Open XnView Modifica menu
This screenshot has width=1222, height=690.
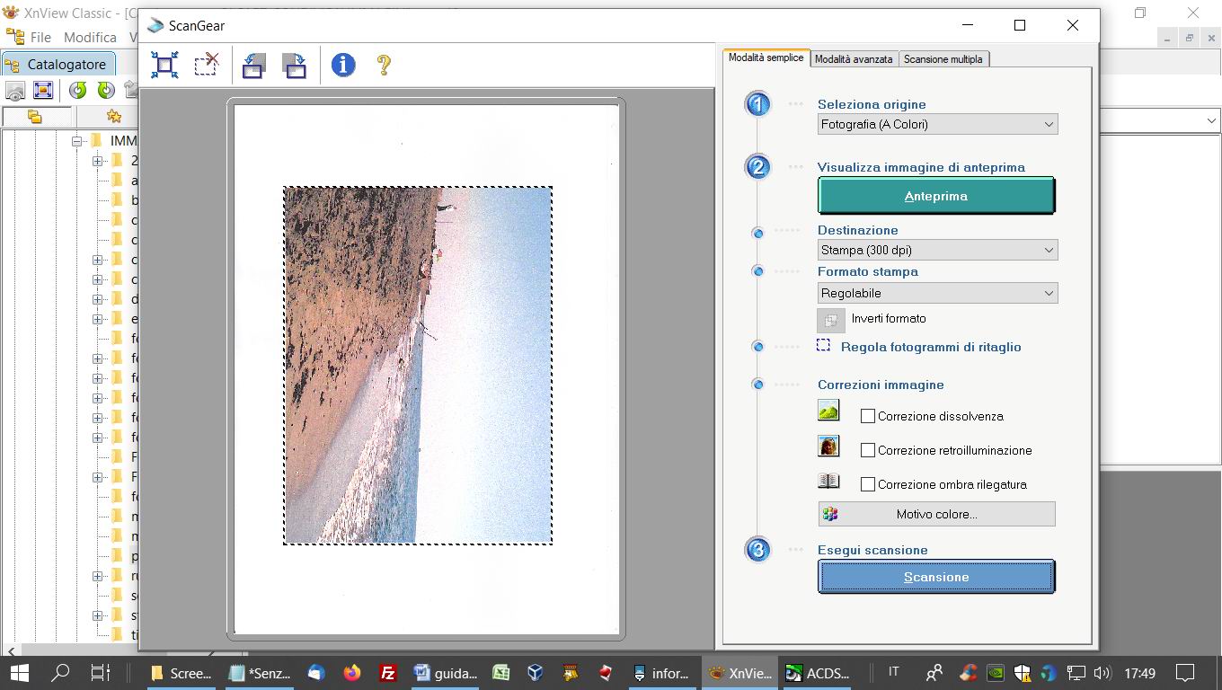[x=90, y=37]
